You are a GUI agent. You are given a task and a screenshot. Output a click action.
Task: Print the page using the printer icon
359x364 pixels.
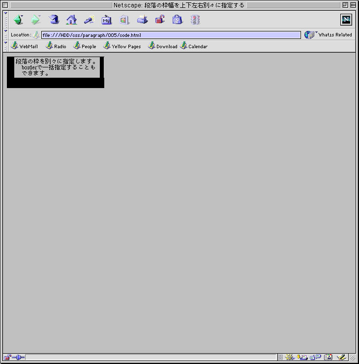[142, 20]
